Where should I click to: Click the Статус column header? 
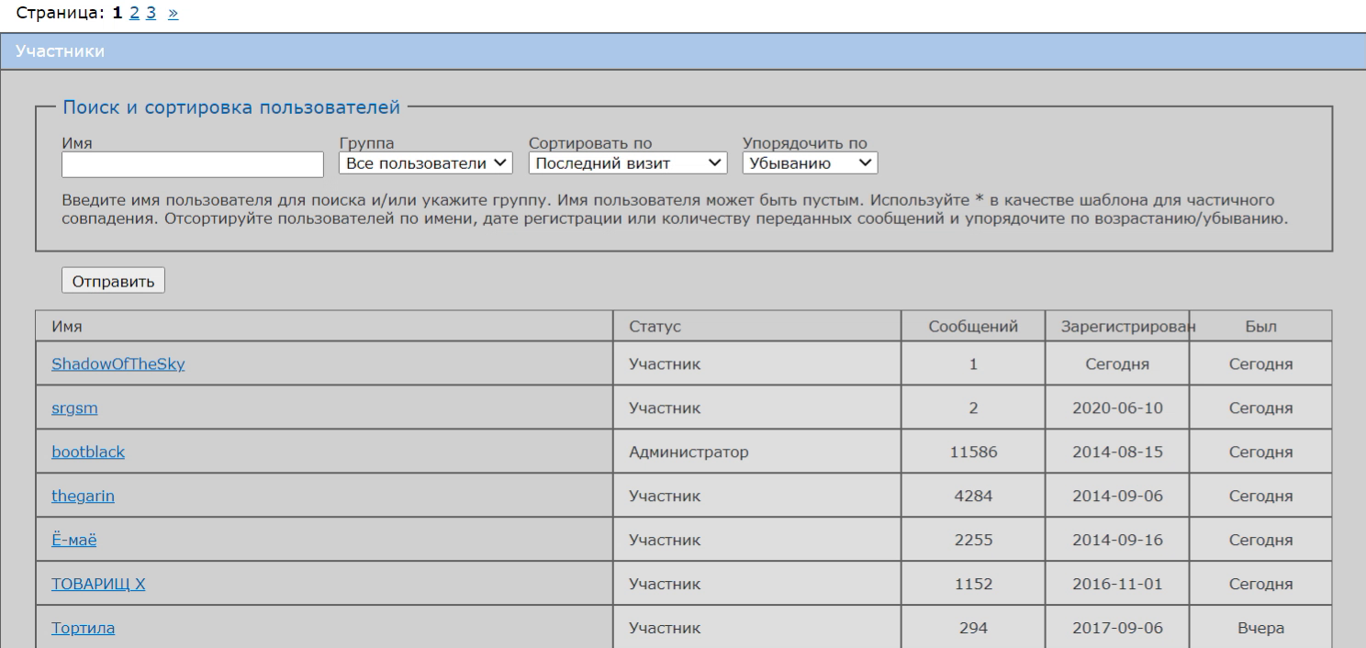(757, 326)
